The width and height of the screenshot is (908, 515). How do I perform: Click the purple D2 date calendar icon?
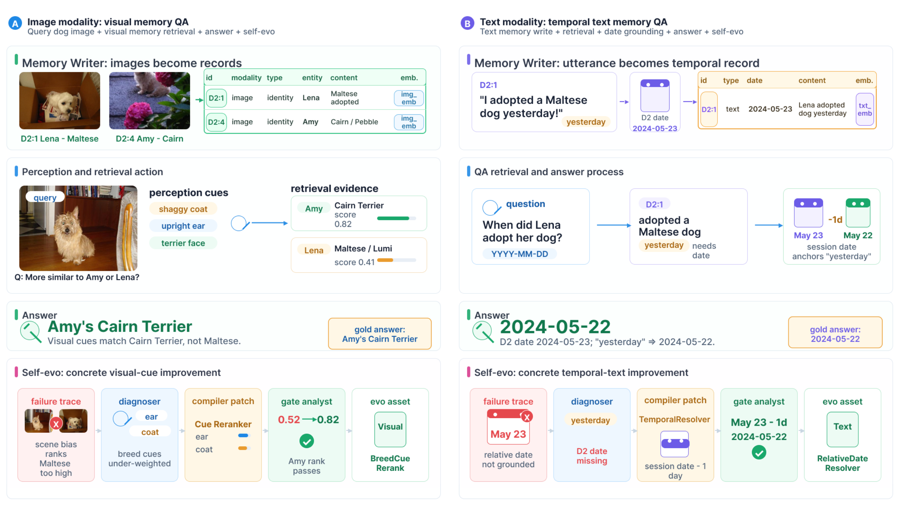coord(655,96)
